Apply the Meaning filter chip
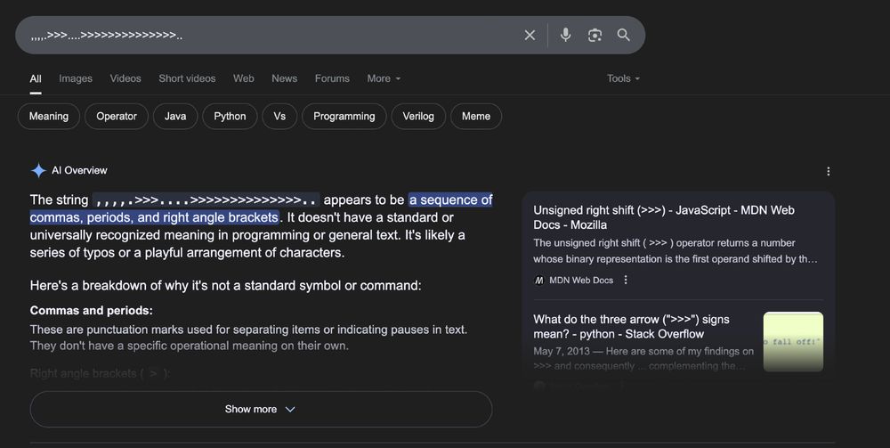 pyautogui.click(x=49, y=117)
